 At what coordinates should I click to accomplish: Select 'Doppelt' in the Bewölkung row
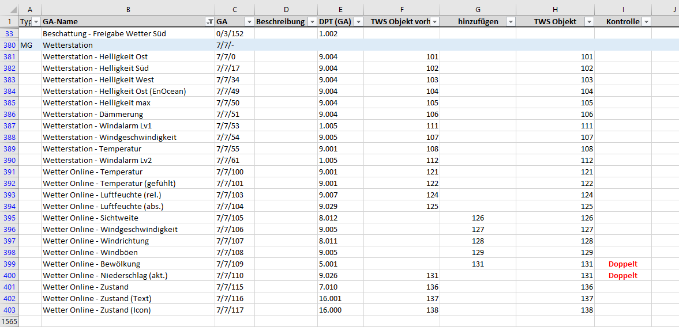[622, 264]
